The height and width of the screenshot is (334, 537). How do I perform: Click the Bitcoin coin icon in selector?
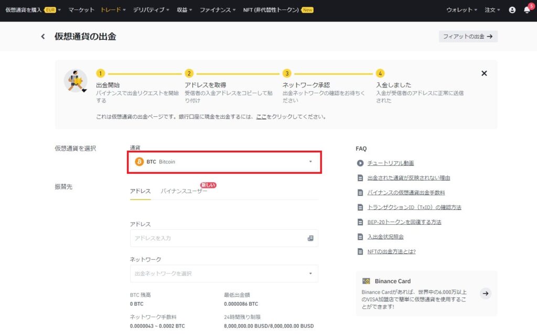[x=139, y=162]
